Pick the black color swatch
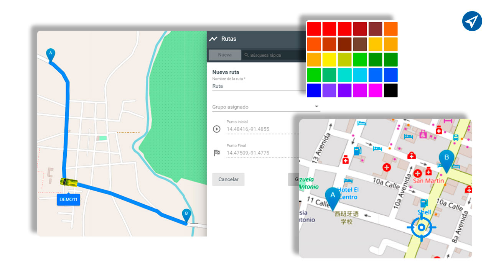491x276 pixels. tap(390, 90)
